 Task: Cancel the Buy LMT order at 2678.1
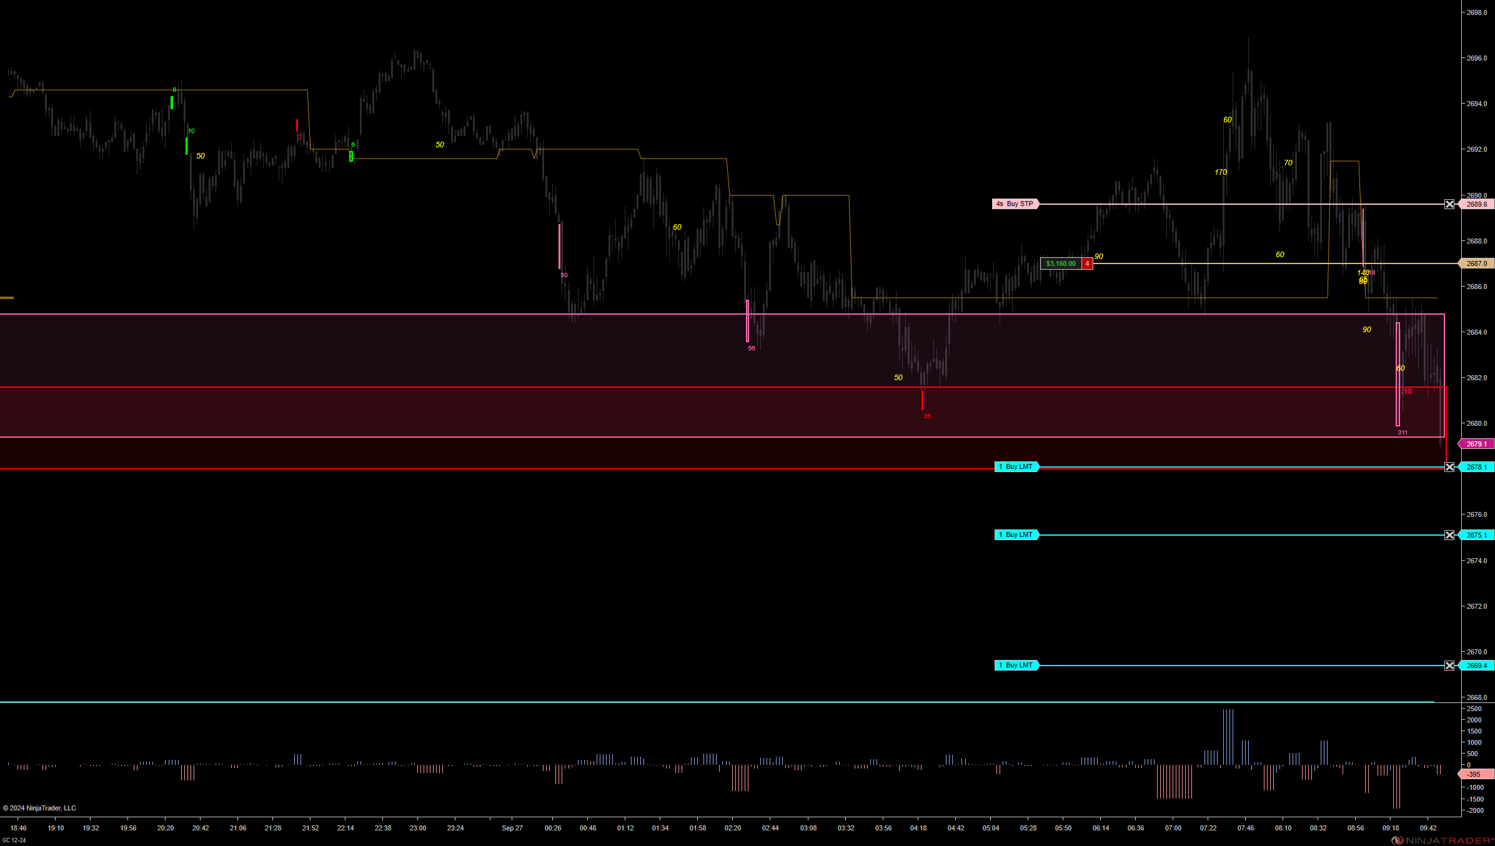tap(1449, 467)
